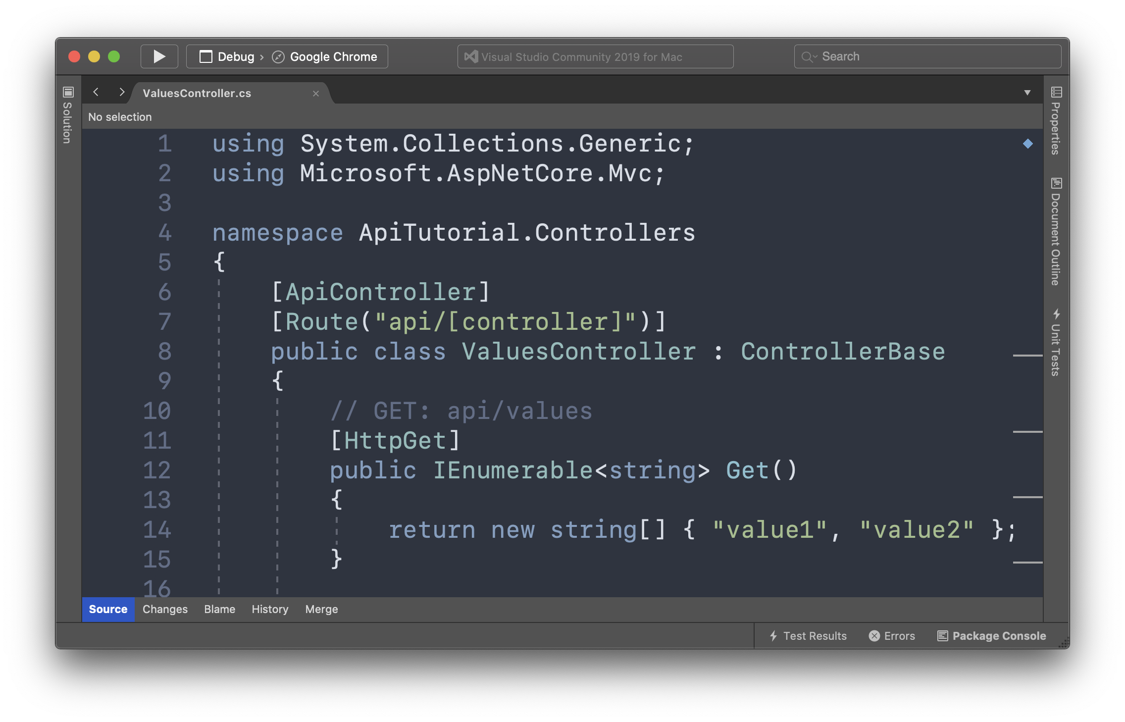Click line number 12 in gutter
The image size is (1125, 722).
coord(157,470)
